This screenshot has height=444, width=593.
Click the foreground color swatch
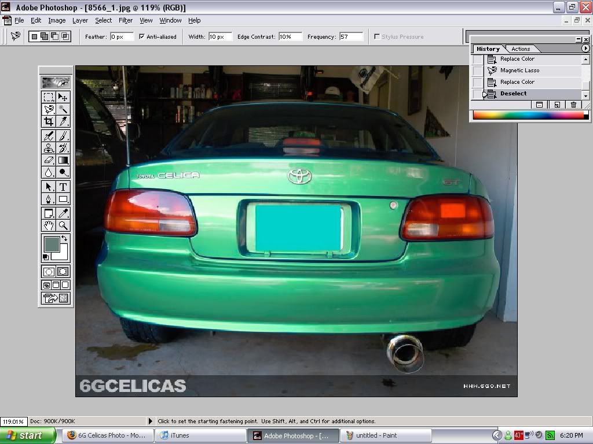[x=52, y=244]
